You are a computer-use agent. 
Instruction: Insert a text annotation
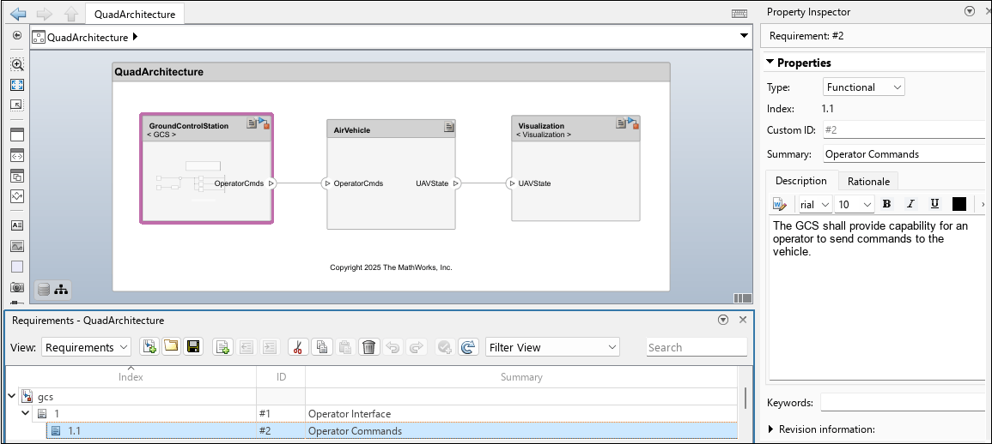[x=18, y=225]
